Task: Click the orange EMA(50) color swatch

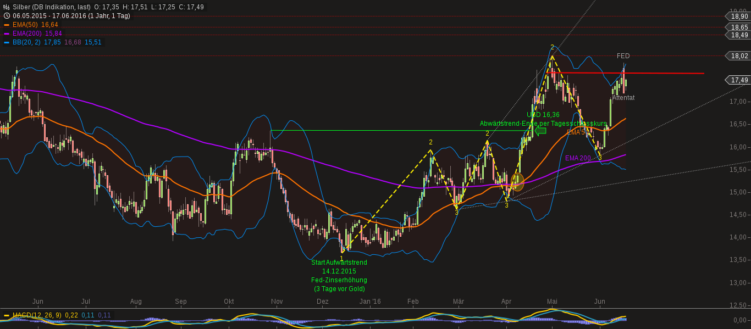Action: pyautogui.click(x=7, y=25)
